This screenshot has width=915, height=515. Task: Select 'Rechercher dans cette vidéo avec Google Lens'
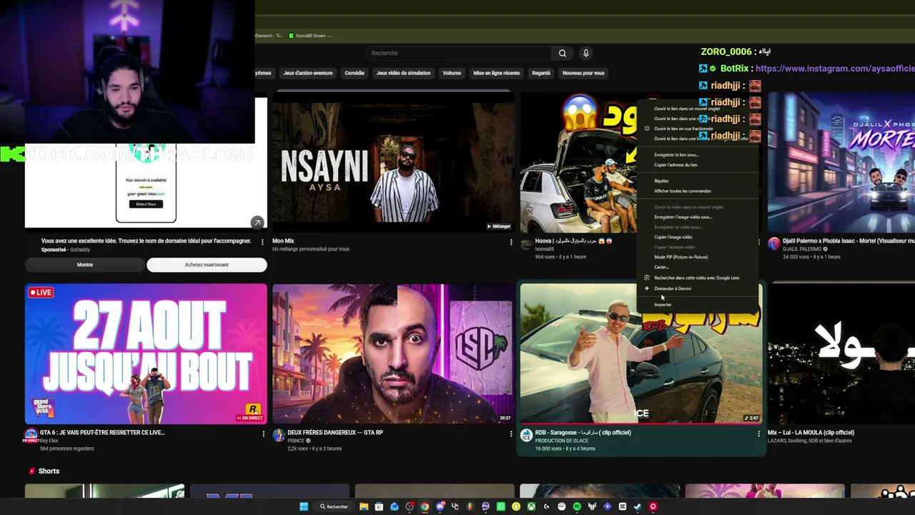tap(697, 278)
